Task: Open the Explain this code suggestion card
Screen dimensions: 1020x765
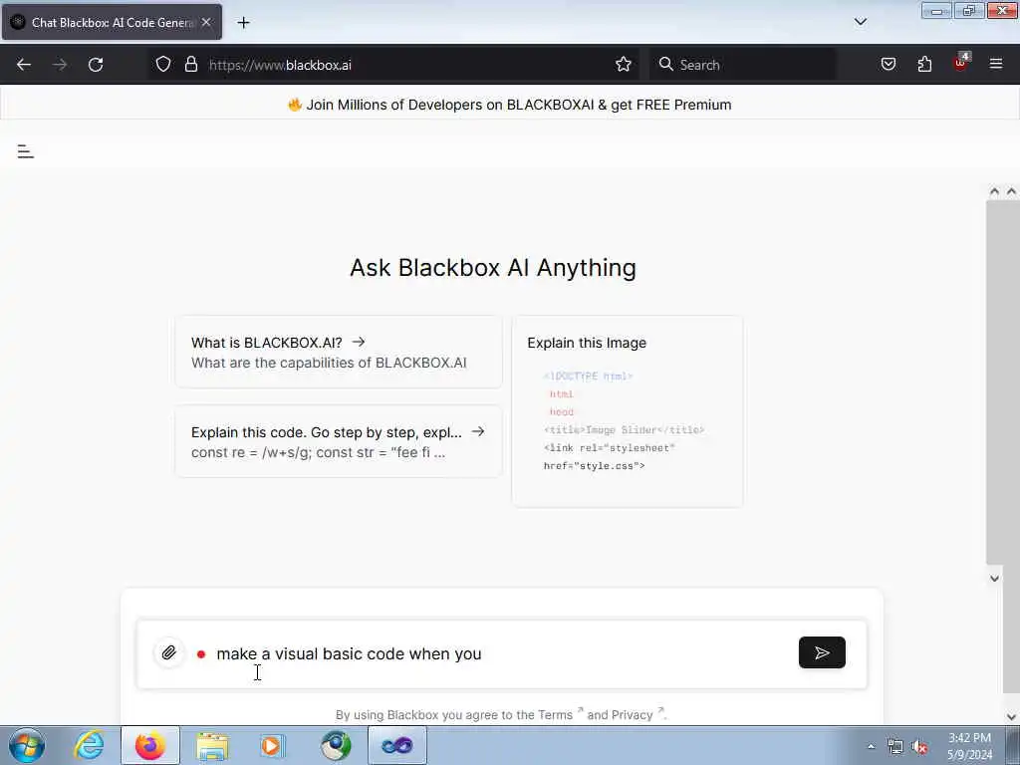Action: 339,441
